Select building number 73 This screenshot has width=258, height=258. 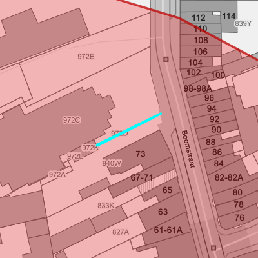point(141,154)
